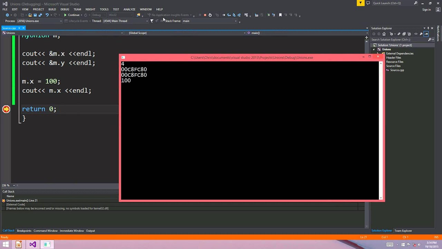Step Over the current statement icon
Viewport: 442px width, 249px height.
[234, 15]
